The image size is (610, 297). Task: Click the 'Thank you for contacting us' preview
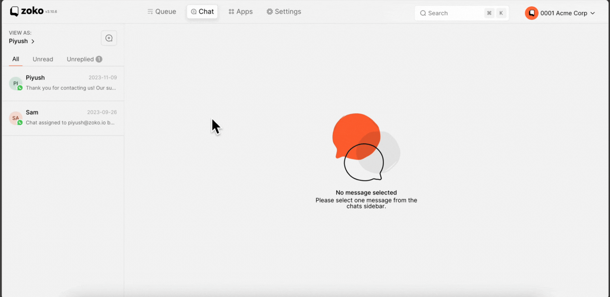[71, 88]
